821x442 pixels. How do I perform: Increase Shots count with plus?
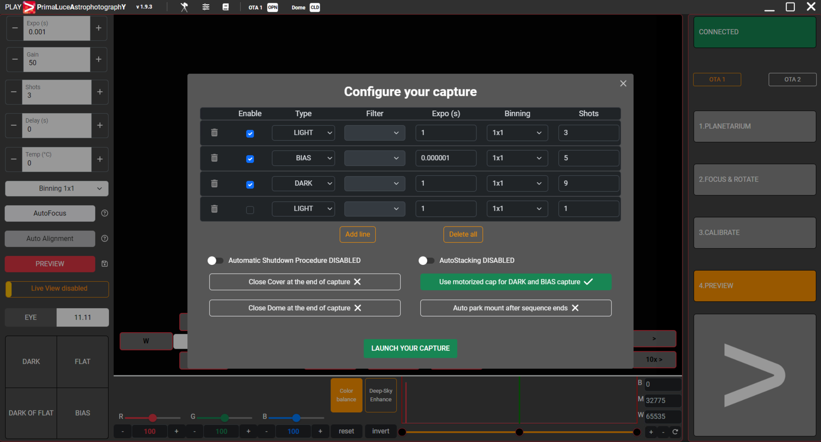pos(100,92)
